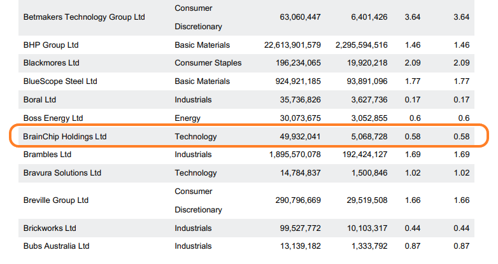Click the Brickworks Ltd row name
This screenshot has width=498, height=264.
(50, 228)
